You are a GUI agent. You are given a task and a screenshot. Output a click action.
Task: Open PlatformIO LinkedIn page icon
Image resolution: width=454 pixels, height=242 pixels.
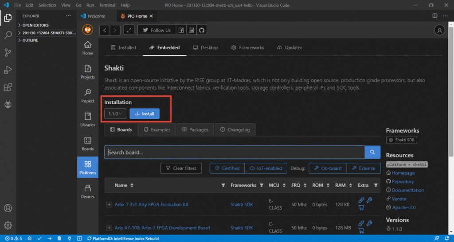(191, 30)
